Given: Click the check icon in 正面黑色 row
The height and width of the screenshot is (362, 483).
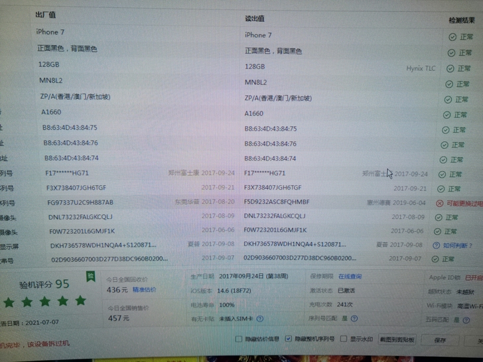Looking at the screenshot, I should [451, 53].
